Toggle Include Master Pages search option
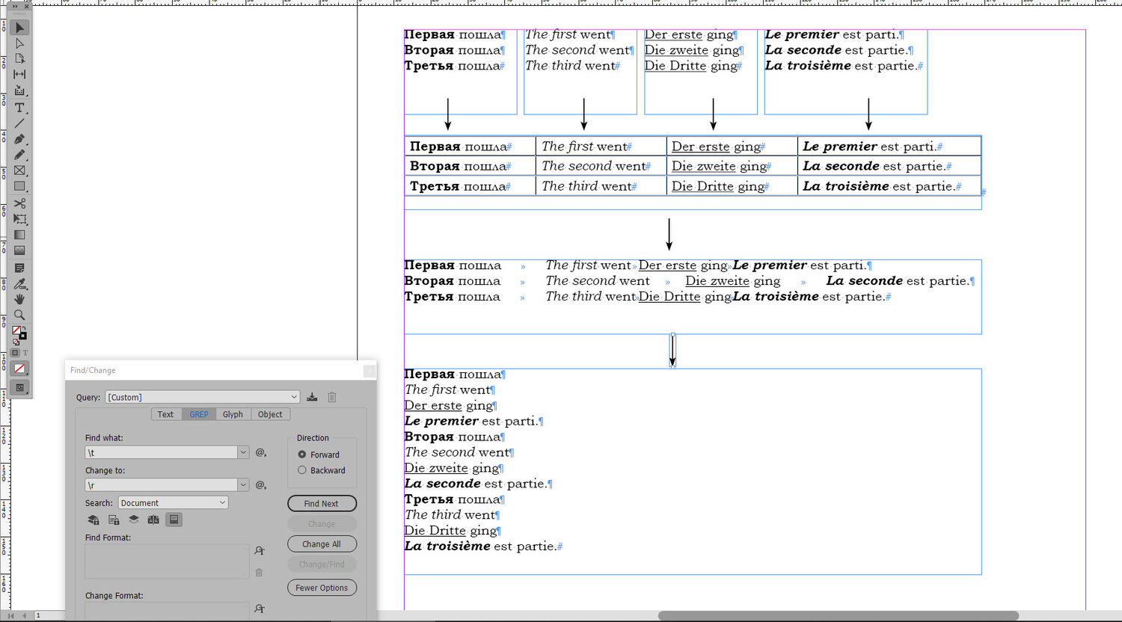Viewport: 1122px width, 622px height. tap(153, 520)
